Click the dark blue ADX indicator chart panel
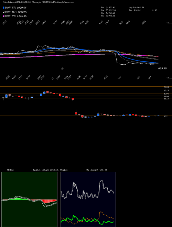The image size is (172, 227). pos(88,199)
